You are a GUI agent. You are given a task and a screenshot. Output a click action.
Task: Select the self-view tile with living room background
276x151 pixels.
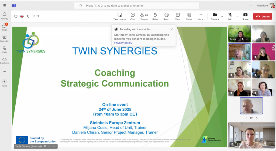(251, 135)
